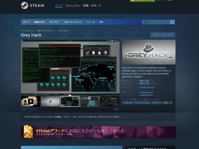
Task: Open ニュース in the store nav
Action: pyautogui.click(x=90, y=22)
